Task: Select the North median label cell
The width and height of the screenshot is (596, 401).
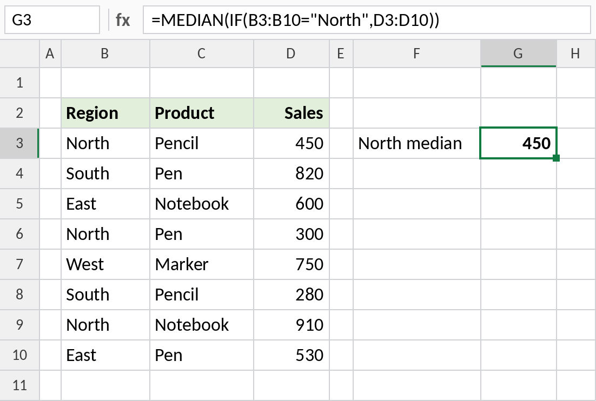Action: pyautogui.click(x=416, y=144)
